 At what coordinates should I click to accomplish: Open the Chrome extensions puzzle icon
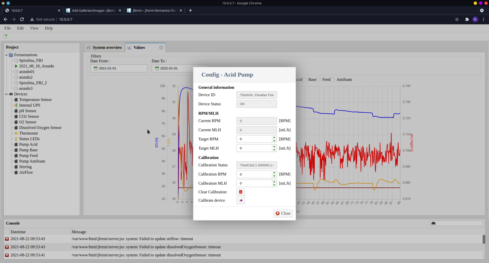[467, 19]
